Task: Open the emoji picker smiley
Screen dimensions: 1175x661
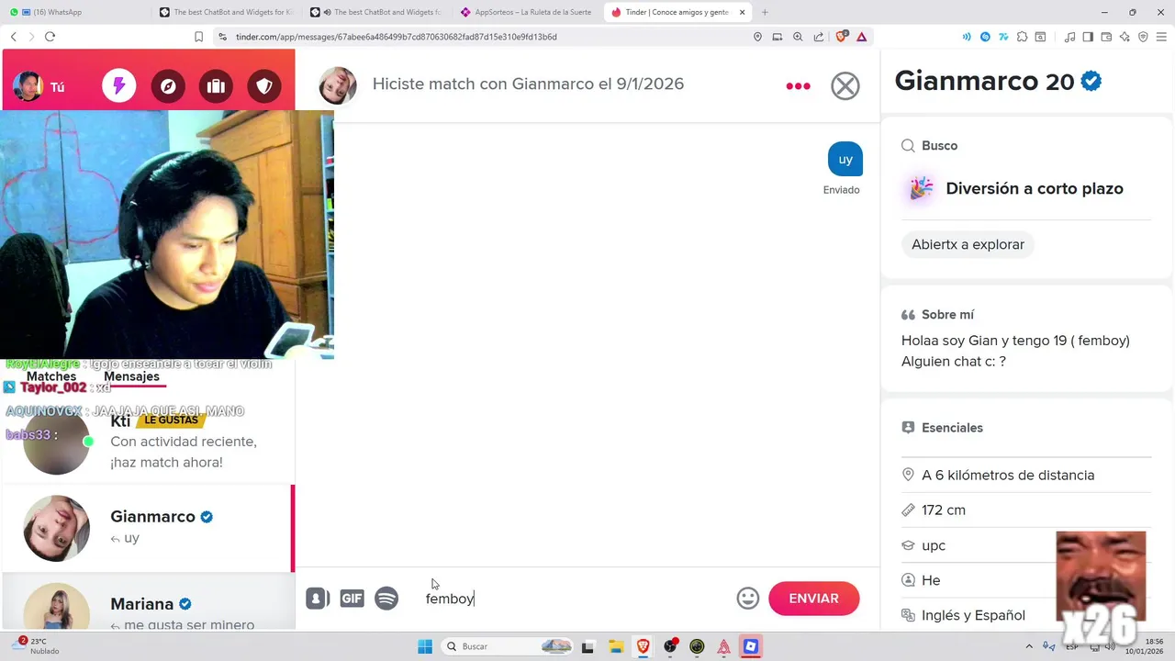Action: pyautogui.click(x=748, y=599)
